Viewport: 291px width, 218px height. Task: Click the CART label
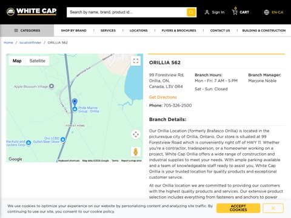tap(244, 12)
